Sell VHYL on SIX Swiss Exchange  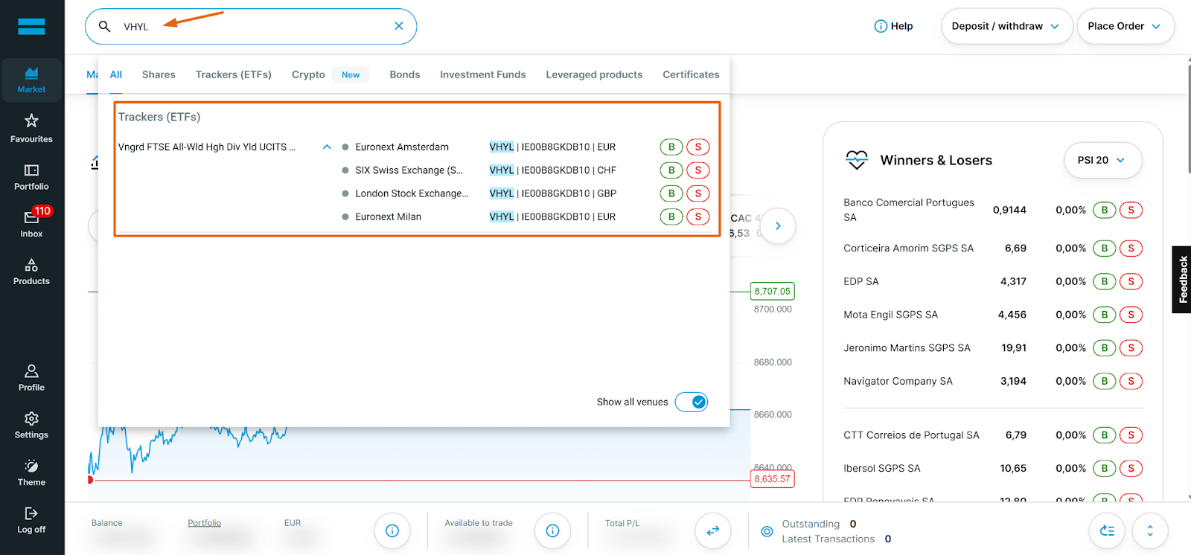click(698, 170)
